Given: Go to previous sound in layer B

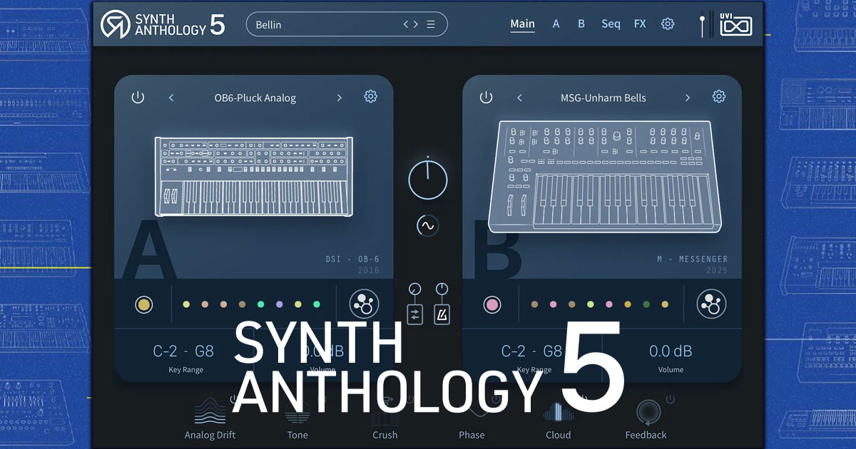Looking at the screenshot, I should 519,98.
